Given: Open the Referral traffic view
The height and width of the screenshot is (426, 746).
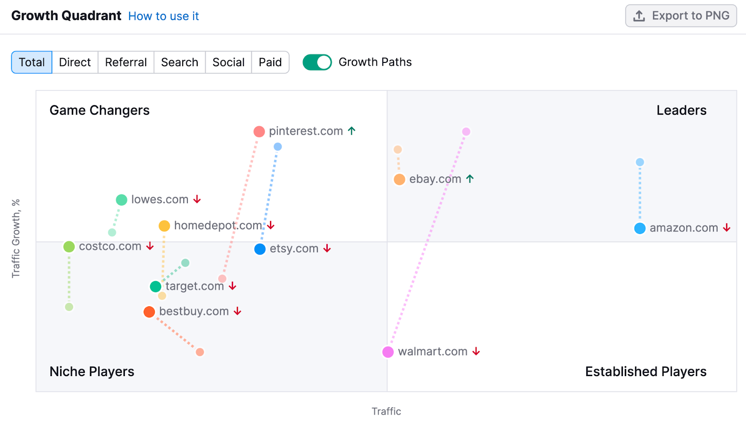Looking at the screenshot, I should (125, 62).
